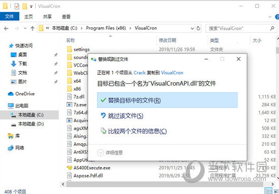Click VisualCron breadcrumb segment

pos(145,28)
